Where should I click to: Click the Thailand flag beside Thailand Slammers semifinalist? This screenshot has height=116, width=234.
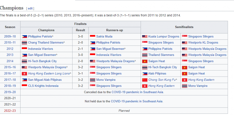[x=145, y=55]
